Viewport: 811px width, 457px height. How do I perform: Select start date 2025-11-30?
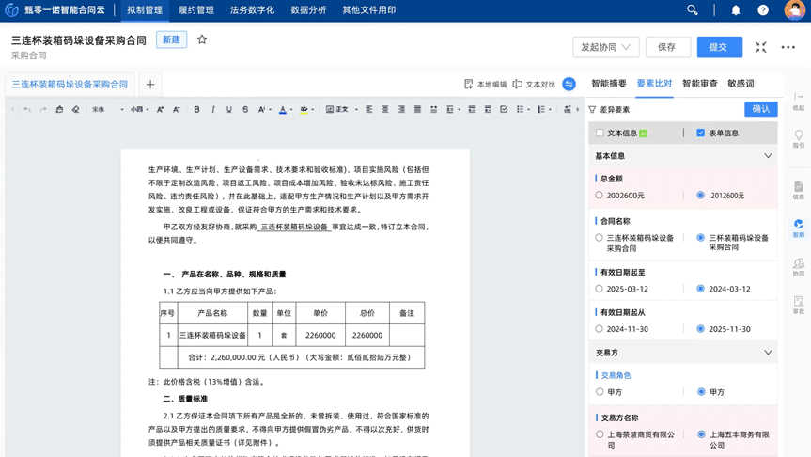[700, 329]
